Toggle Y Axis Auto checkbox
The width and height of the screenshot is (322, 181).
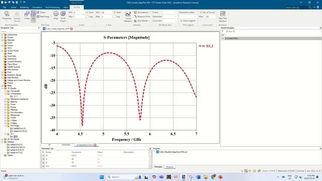point(114,12)
